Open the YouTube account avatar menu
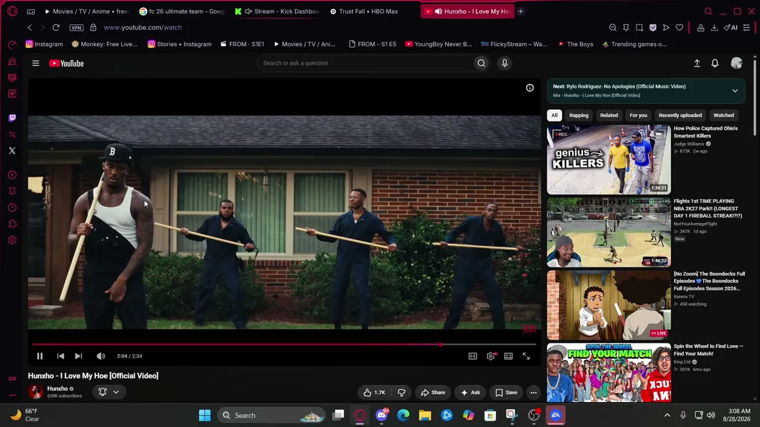Image resolution: width=760 pixels, height=427 pixels. [x=737, y=63]
